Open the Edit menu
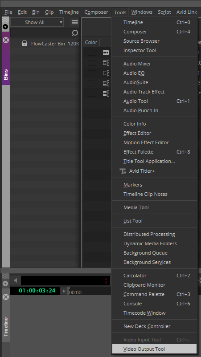The height and width of the screenshot is (357, 201). (x=22, y=12)
